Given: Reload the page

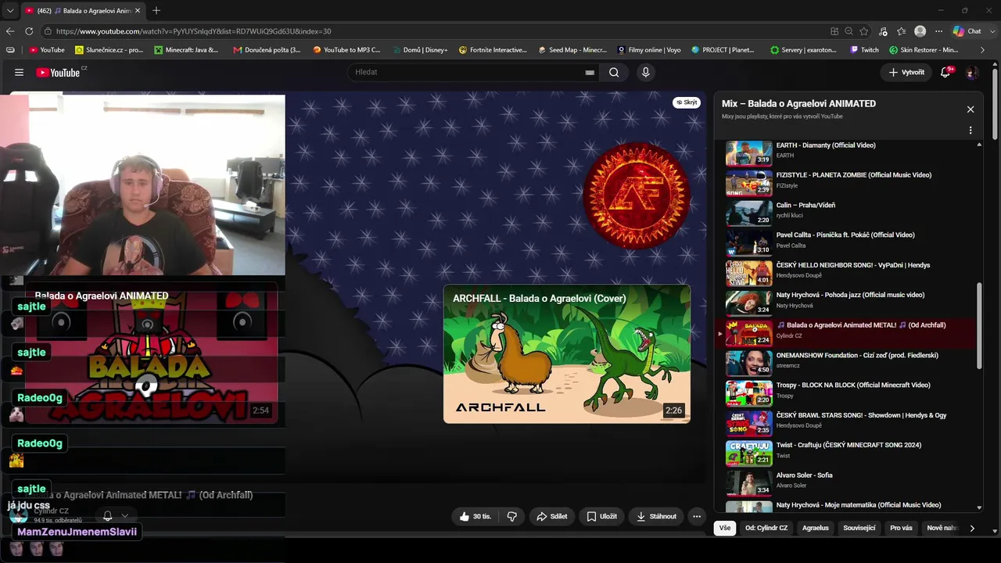Looking at the screenshot, I should tap(29, 31).
